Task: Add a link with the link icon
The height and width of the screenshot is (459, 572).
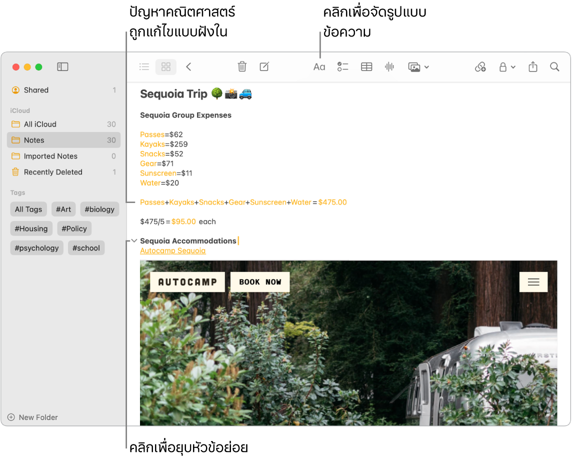Action: click(x=480, y=67)
